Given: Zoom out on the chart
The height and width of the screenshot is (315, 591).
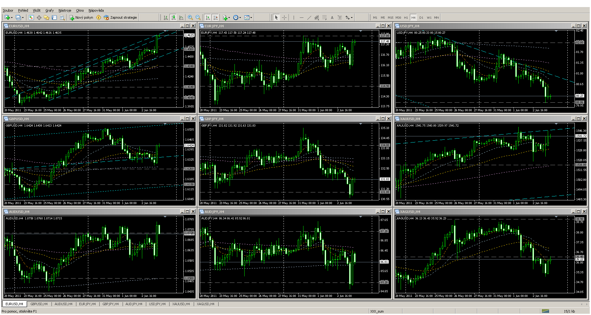Looking at the screenshot, I should coord(198,17).
